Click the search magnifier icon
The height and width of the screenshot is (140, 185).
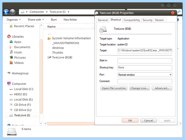pyautogui.click(x=179, y=12)
